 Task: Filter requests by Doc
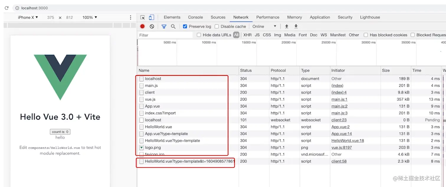(314, 35)
